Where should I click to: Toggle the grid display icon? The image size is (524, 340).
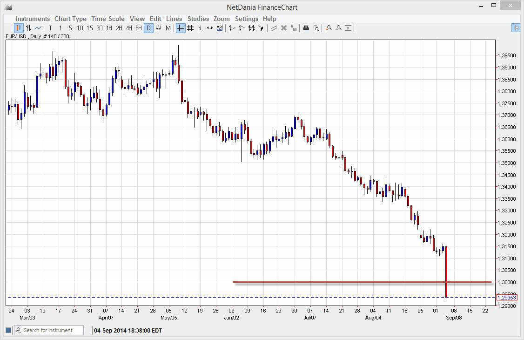click(x=190, y=28)
